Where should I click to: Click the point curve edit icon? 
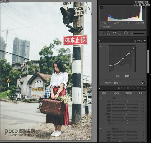[x=143, y=83]
